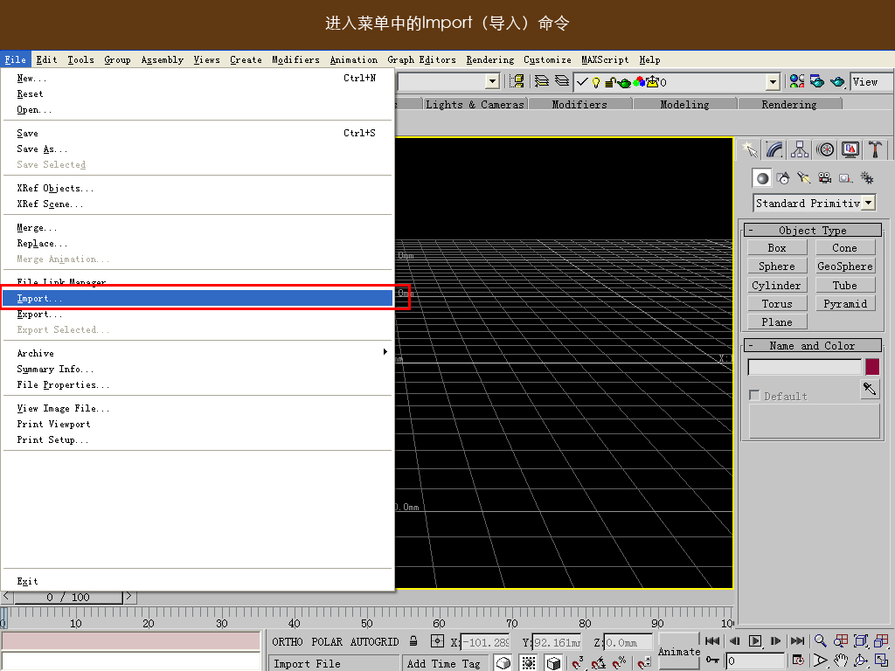
Task: Select the Helpers category icon
Action: pos(845,178)
